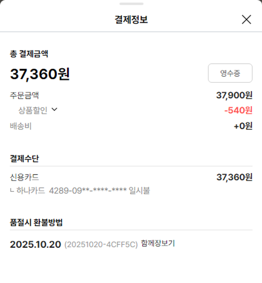Click the 상품할인 discount label
Image resolution: width=262 pixels, height=283 pixels.
point(33,110)
